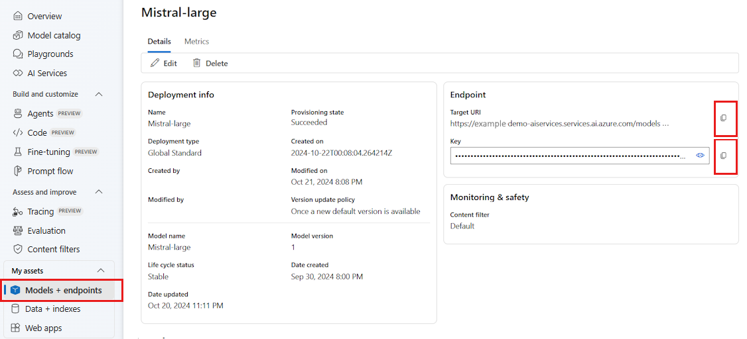Viewport: 747px width, 339px height.
Task: Click the Delete trash can icon
Action: 197,63
